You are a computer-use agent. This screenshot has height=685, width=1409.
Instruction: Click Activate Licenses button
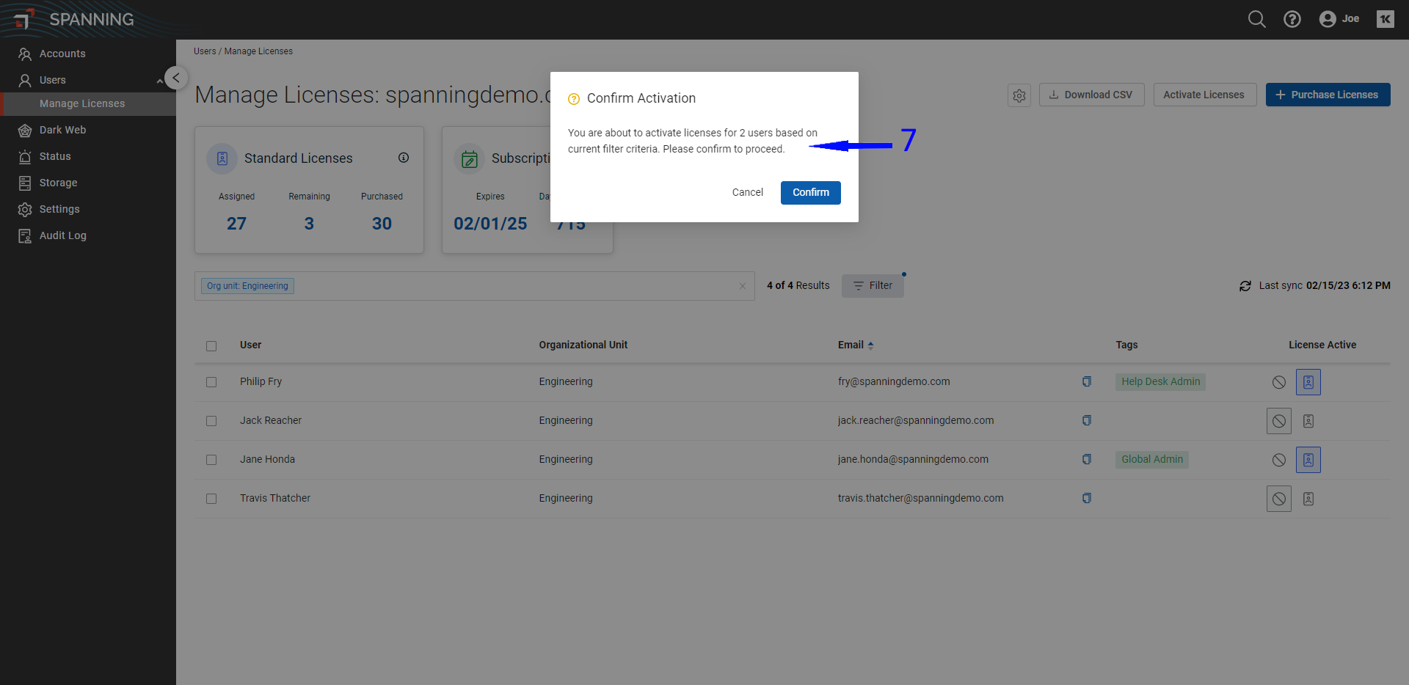pyautogui.click(x=1204, y=95)
